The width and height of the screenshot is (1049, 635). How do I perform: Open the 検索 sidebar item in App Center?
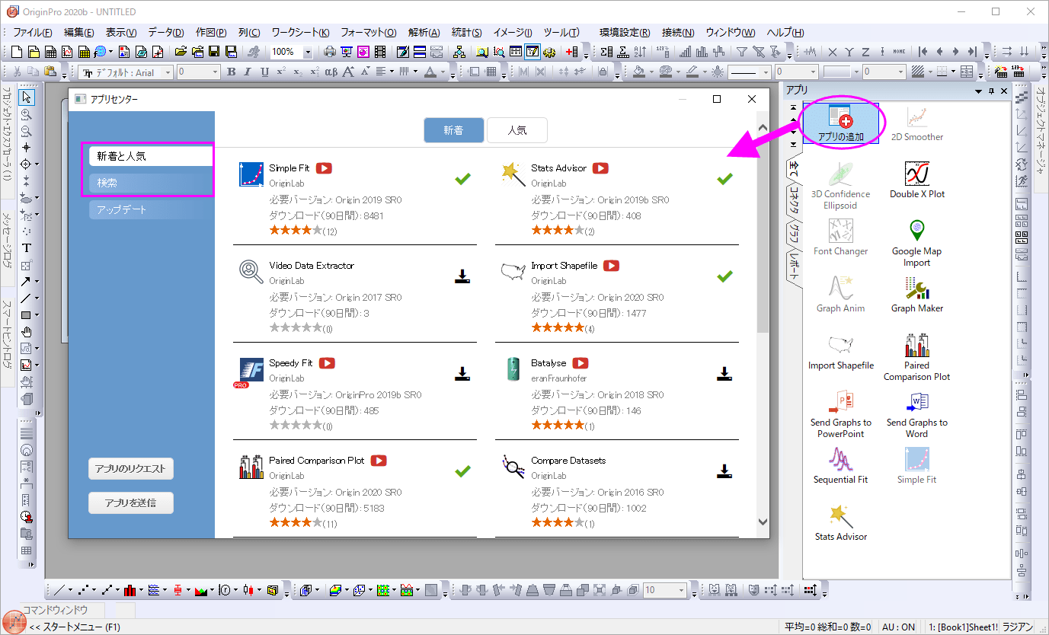click(x=151, y=183)
